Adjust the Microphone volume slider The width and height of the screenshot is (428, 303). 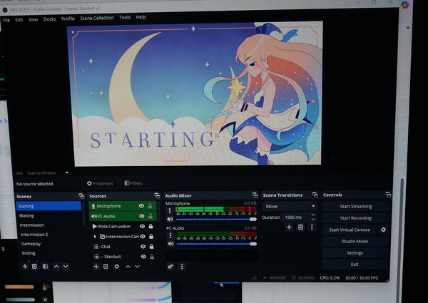pos(216,219)
